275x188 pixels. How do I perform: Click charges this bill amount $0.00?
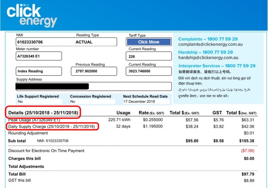[249, 158]
